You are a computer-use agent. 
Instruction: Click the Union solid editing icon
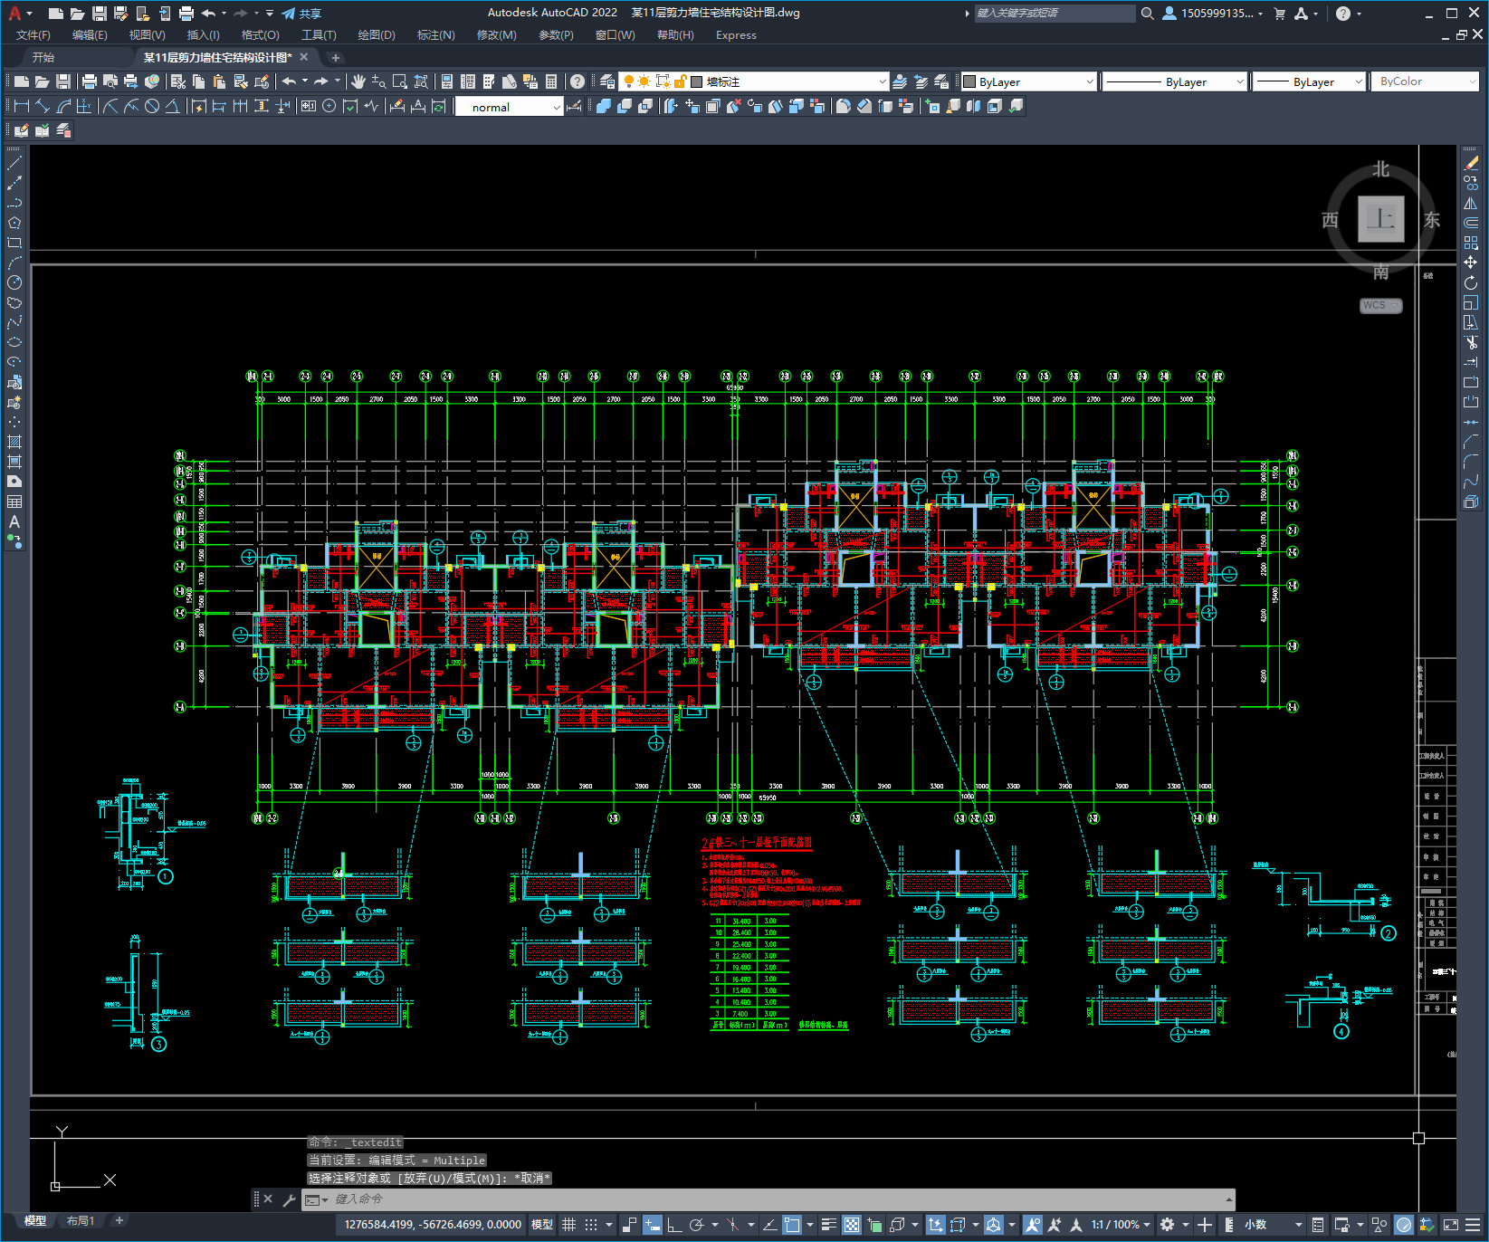coord(604,106)
